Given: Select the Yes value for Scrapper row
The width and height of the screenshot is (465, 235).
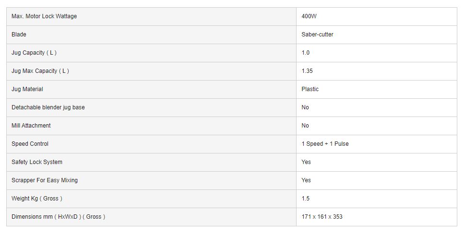Looking at the screenshot, I should click(306, 180).
